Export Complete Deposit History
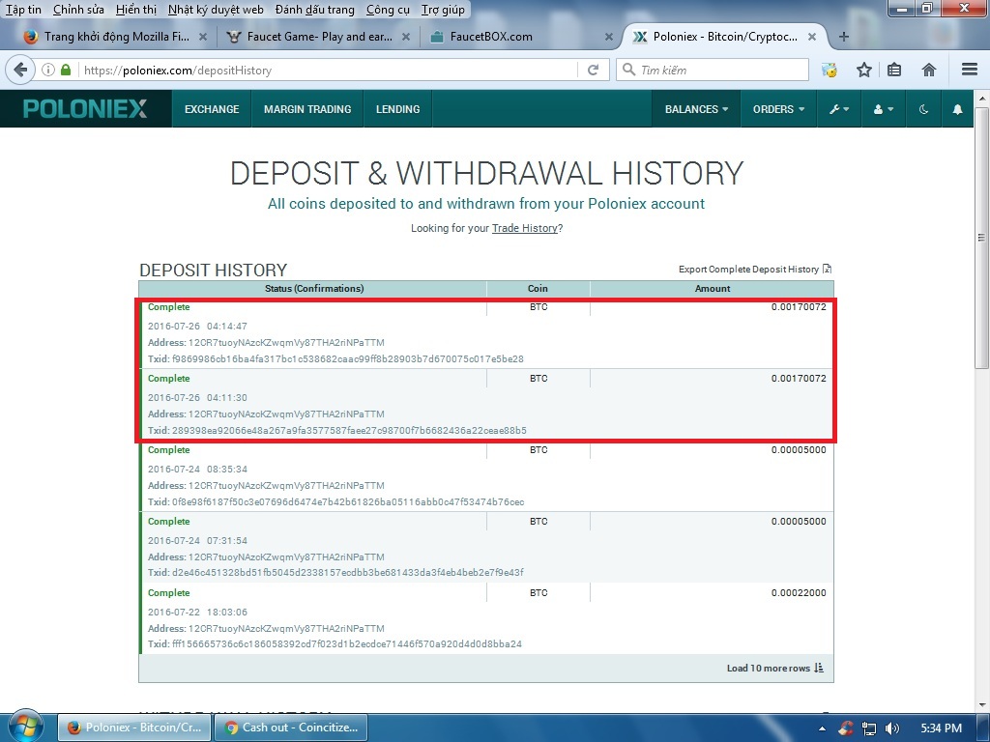Screen dimensions: 990x742 (755, 270)
